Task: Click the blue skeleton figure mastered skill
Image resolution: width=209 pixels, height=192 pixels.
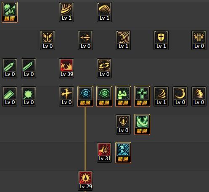Action: click(x=123, y=153)
